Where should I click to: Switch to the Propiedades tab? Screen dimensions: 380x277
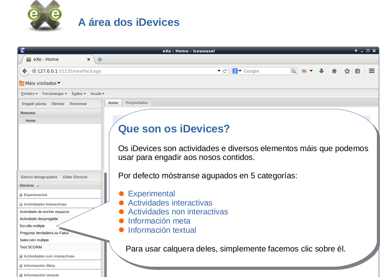(137, 103)
